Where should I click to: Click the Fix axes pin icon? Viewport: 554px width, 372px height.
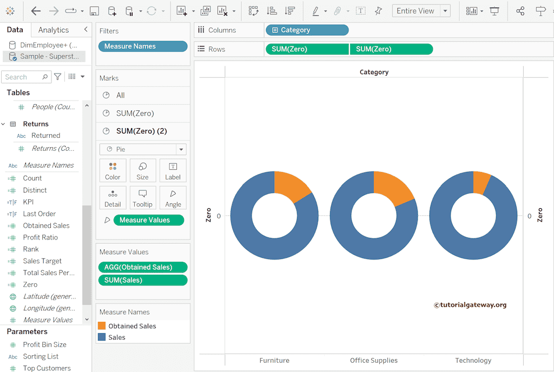378,11
